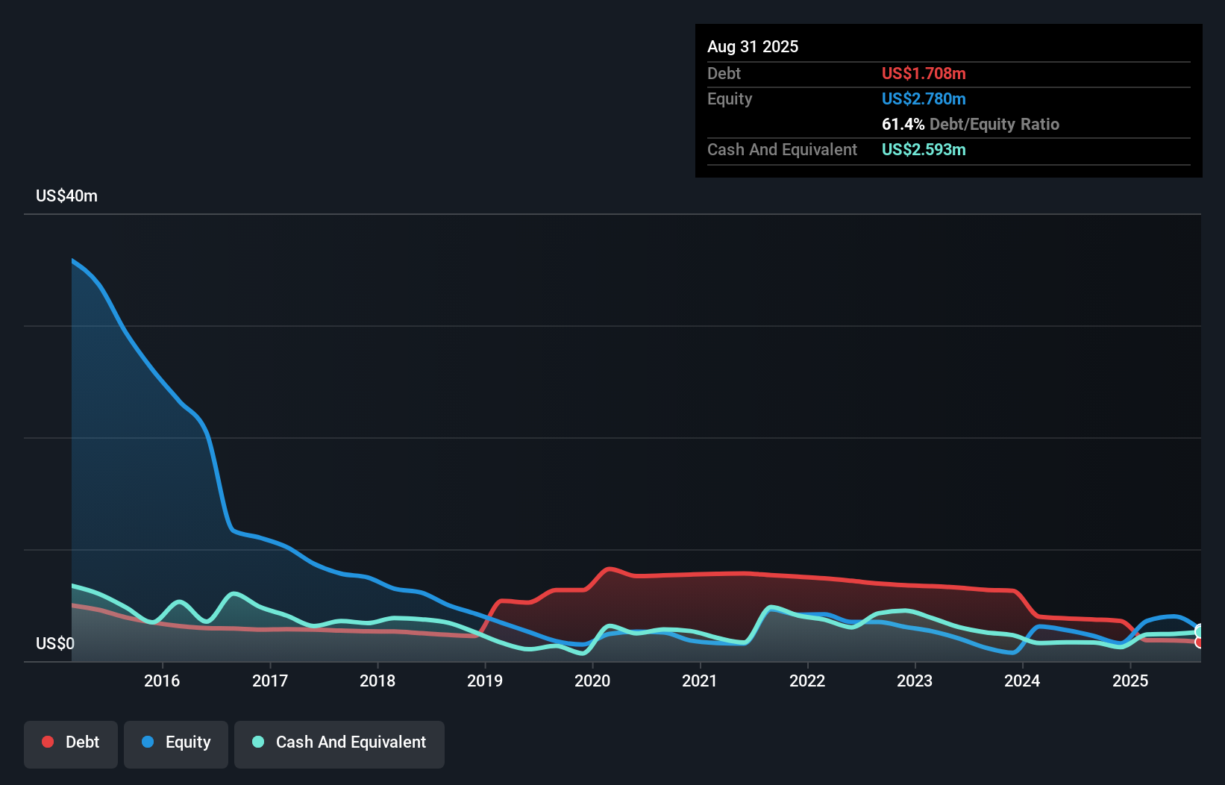The image size is (1225, 785).
Task: Click the Aug 31 2025 tooltip header
Action: [x=753, y=46]
